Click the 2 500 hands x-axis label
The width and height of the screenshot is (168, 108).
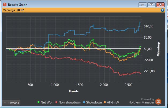click(128, 85)
